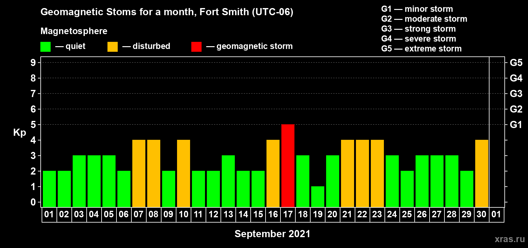Click the 'Magnetosphere' heading
The image size is (528, 248).
pos(74,31)
